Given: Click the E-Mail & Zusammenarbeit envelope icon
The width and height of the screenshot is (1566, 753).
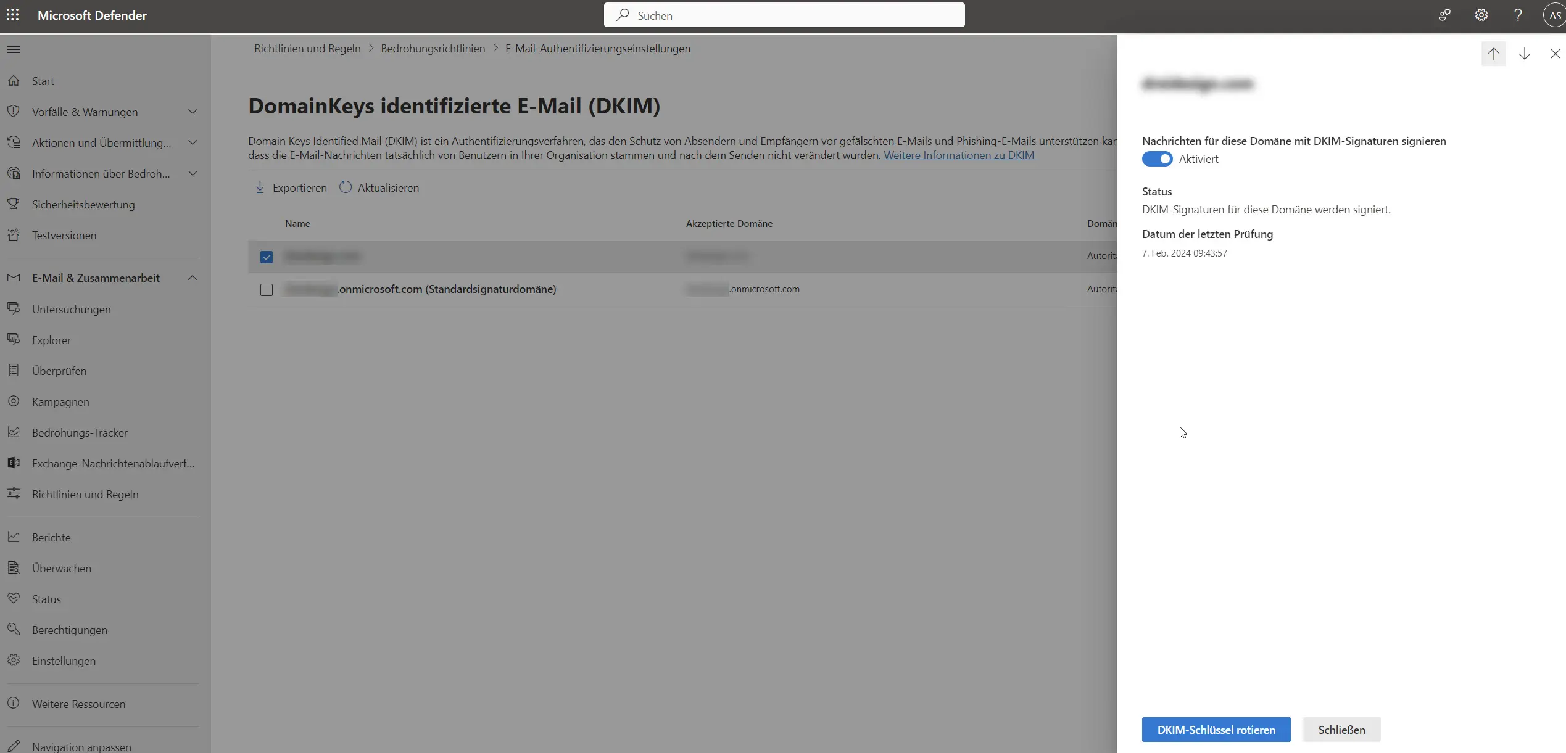Looking at the screenshot, I should coord(14,278).
